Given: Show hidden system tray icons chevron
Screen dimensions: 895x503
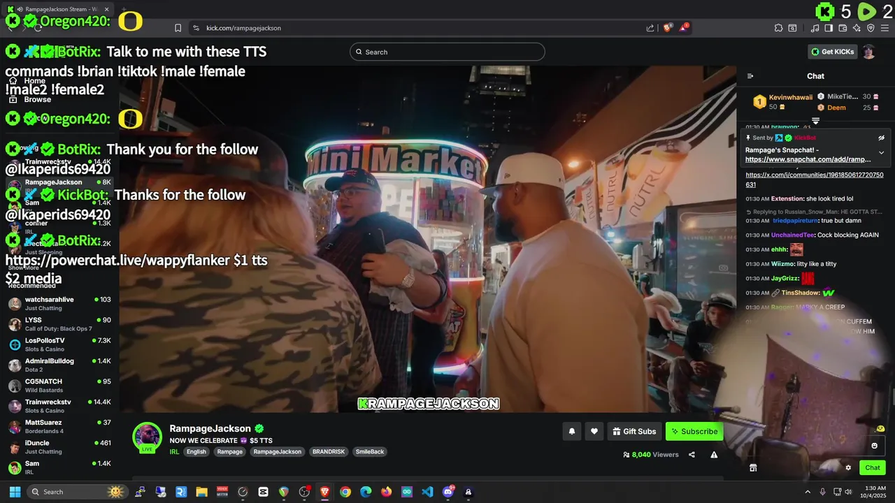Looking at the screenshot, I should click(808, 492).
